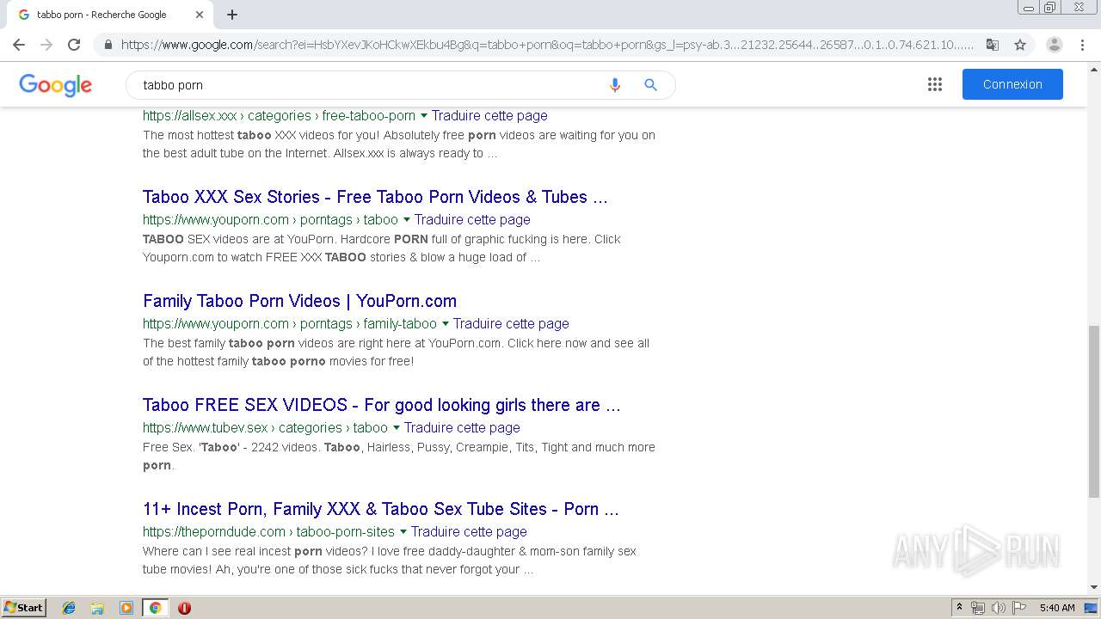Open the 'Family Taboo Porn Videos | YouPorn.com' result
Screen dimensions: 1101x619
click(x=299, y=301)
